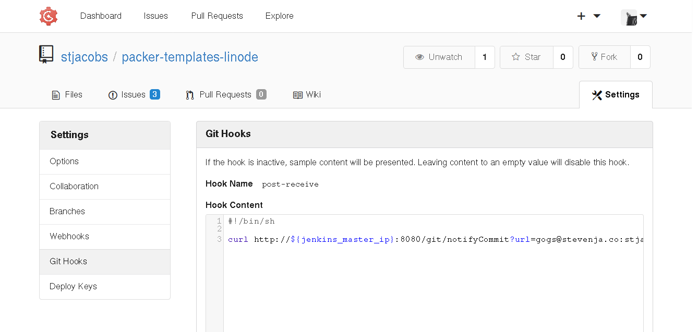This screenshot has width=698, height=332.
Task: Click the fork icon on Fork button
Action: click(595, 57)
